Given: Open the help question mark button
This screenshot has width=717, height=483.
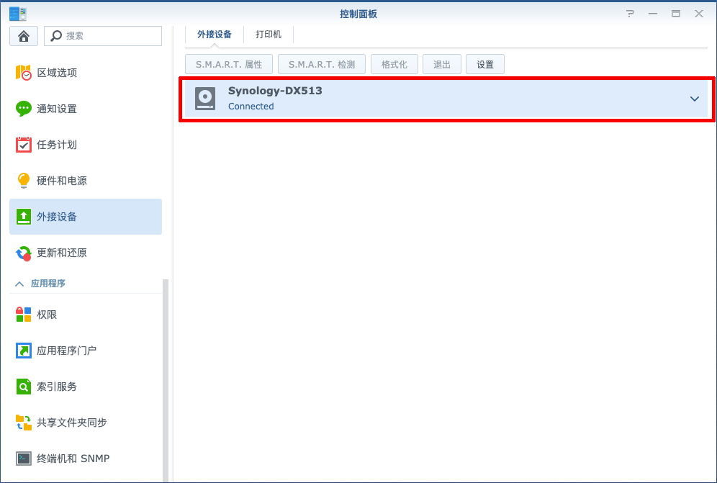Looking at the screenshot, I should [631, 14].
